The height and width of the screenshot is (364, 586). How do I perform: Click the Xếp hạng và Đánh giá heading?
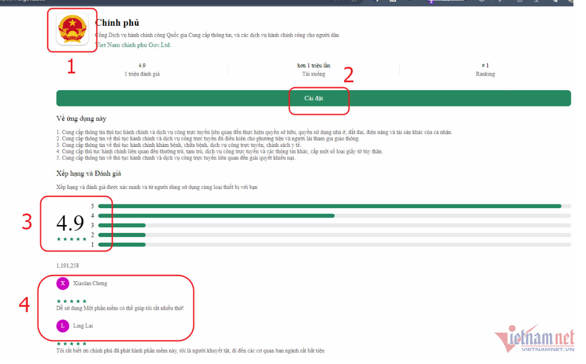89,173
